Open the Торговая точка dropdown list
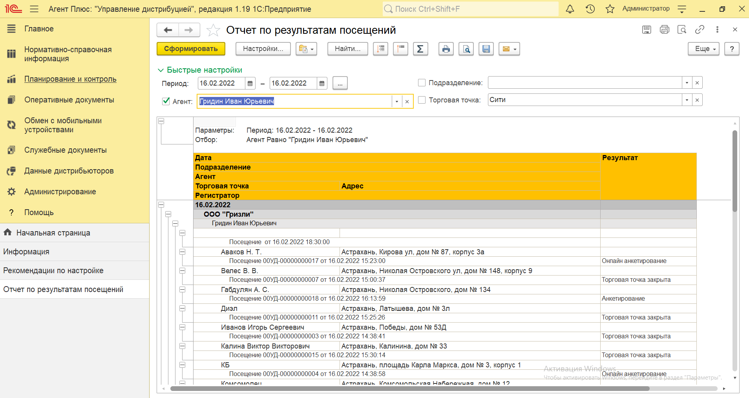Screen dimensions: 749x398 click(687, 100)
